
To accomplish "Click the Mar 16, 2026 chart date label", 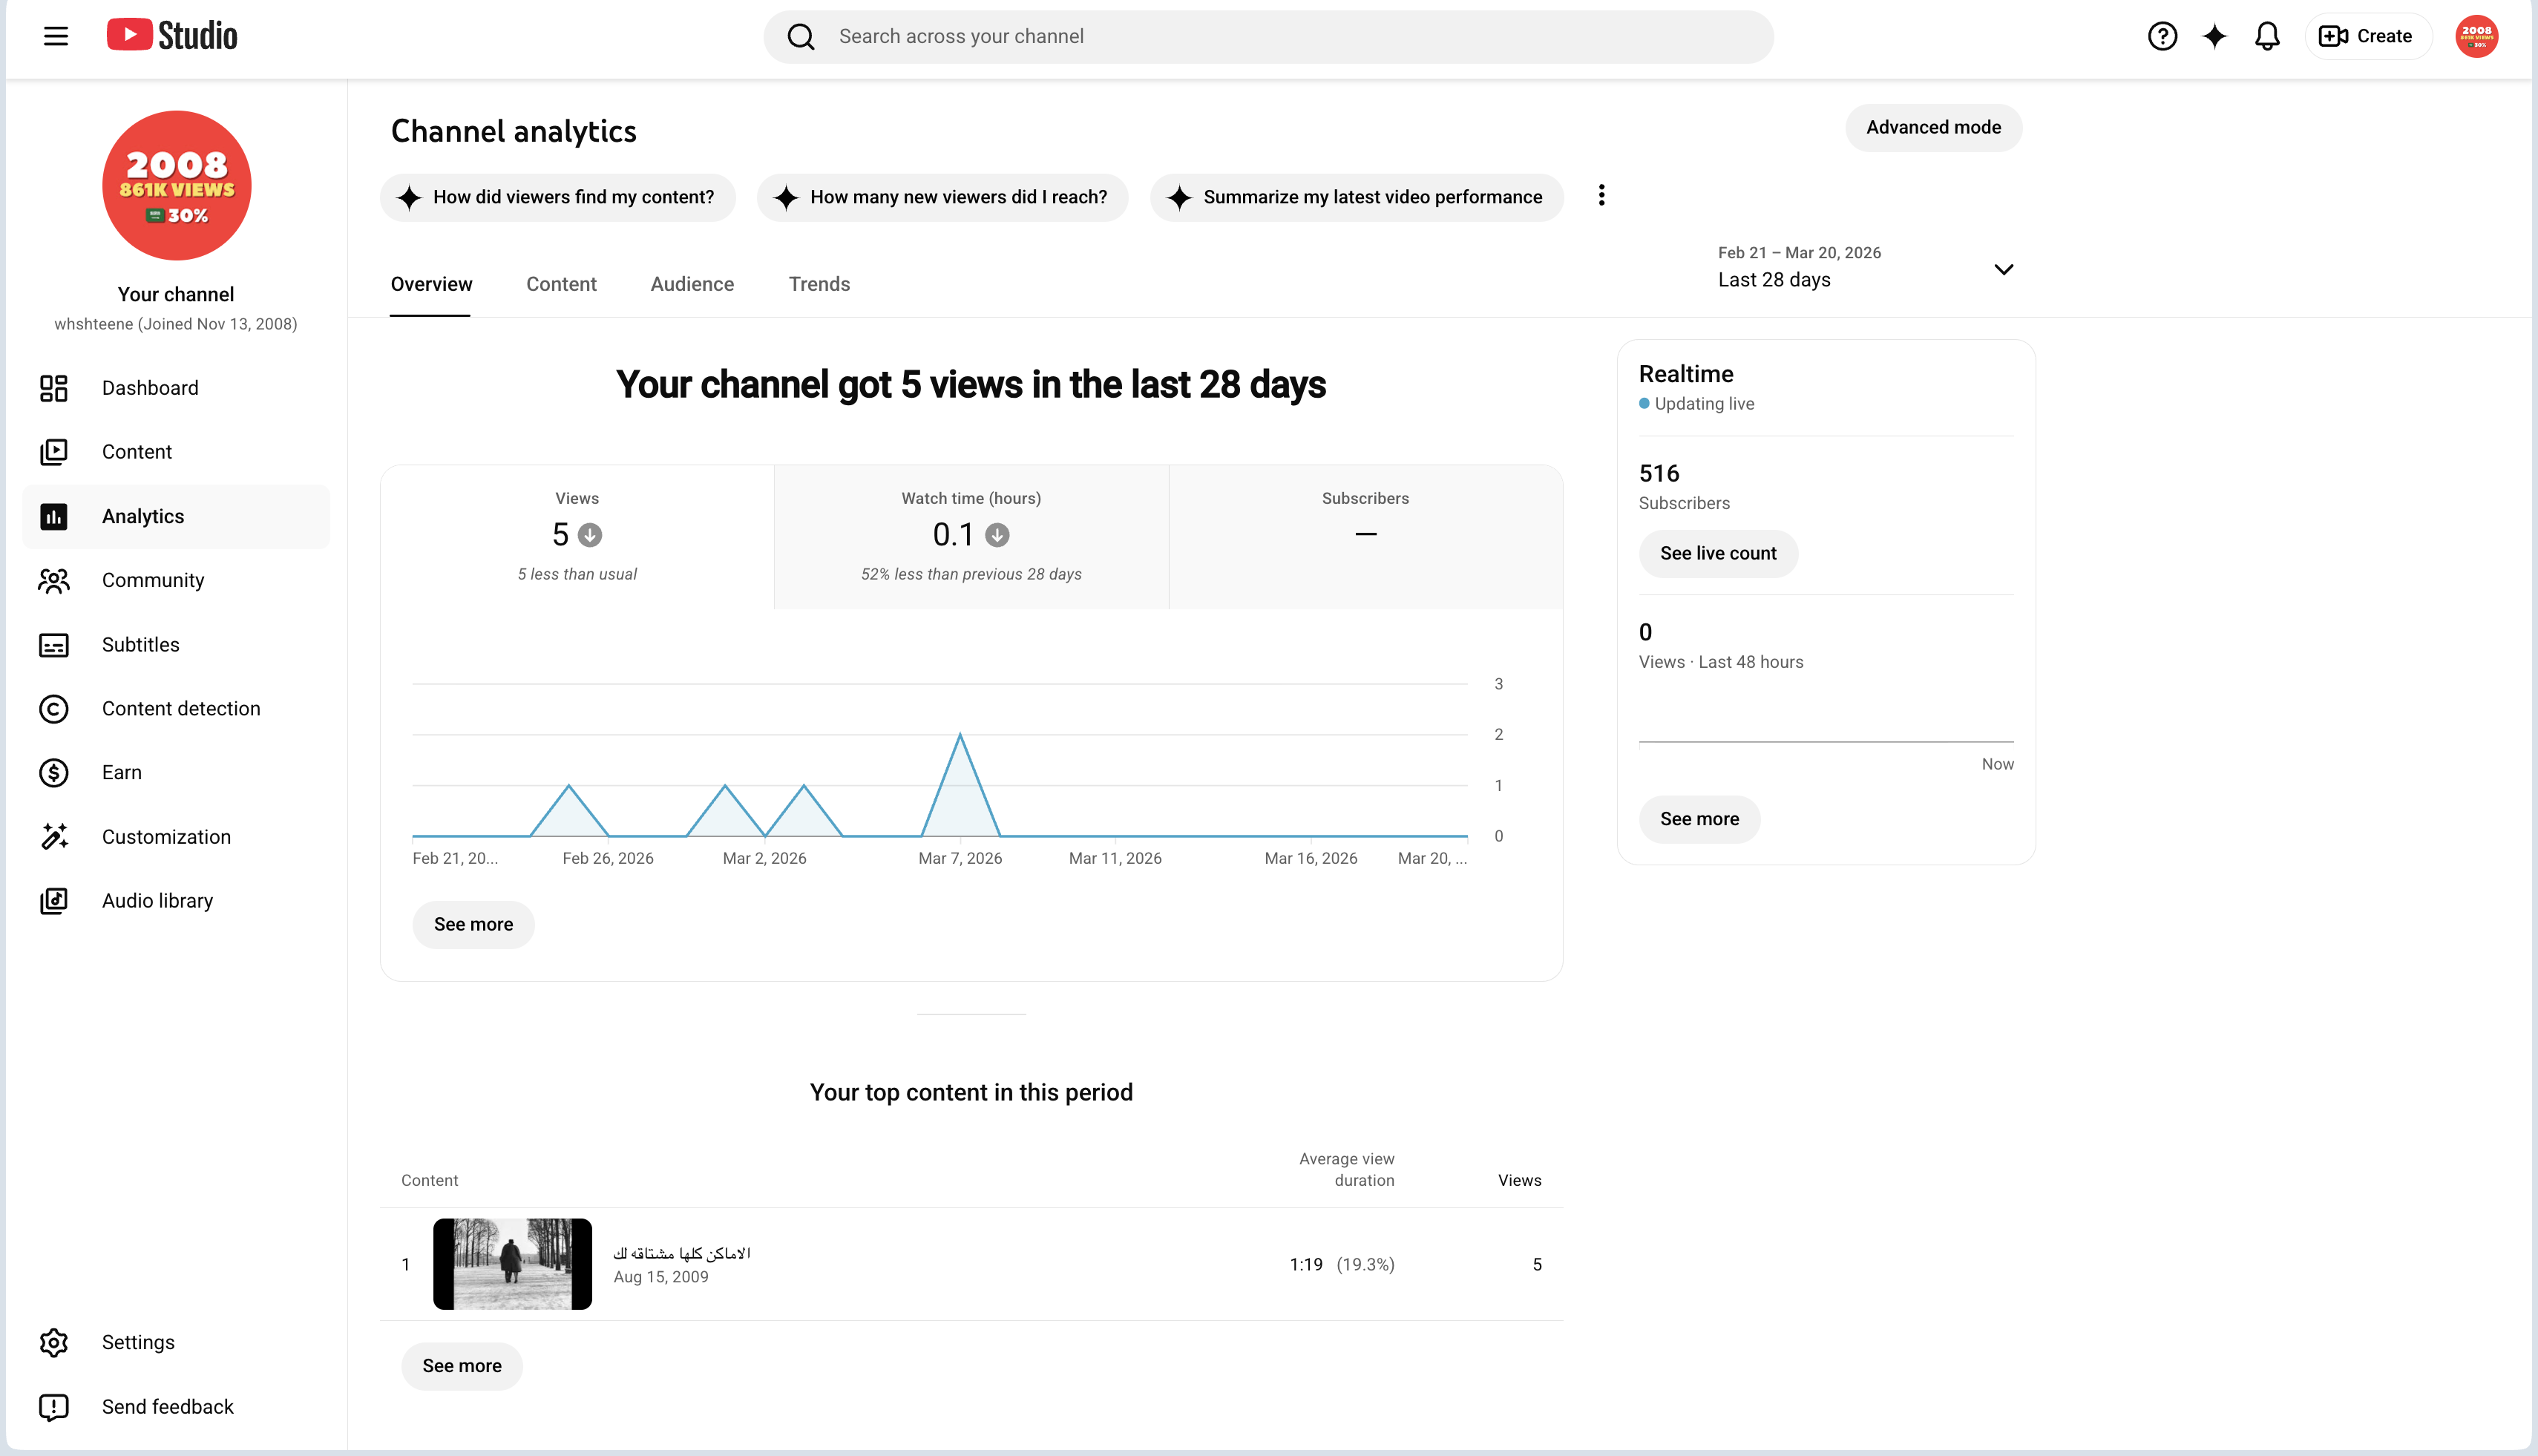I will tap(1310, 859).
